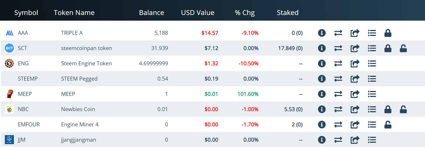
Task: Click the unstake open-lock icon for EMFOUR
Action: pyautogui.click(x=388, y=125)
